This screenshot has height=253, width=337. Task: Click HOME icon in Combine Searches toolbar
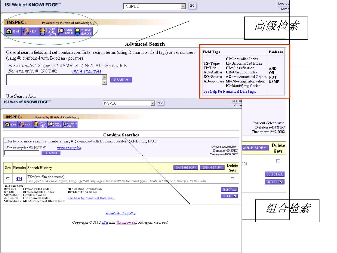pyautogui.click(x=10, y=124)
